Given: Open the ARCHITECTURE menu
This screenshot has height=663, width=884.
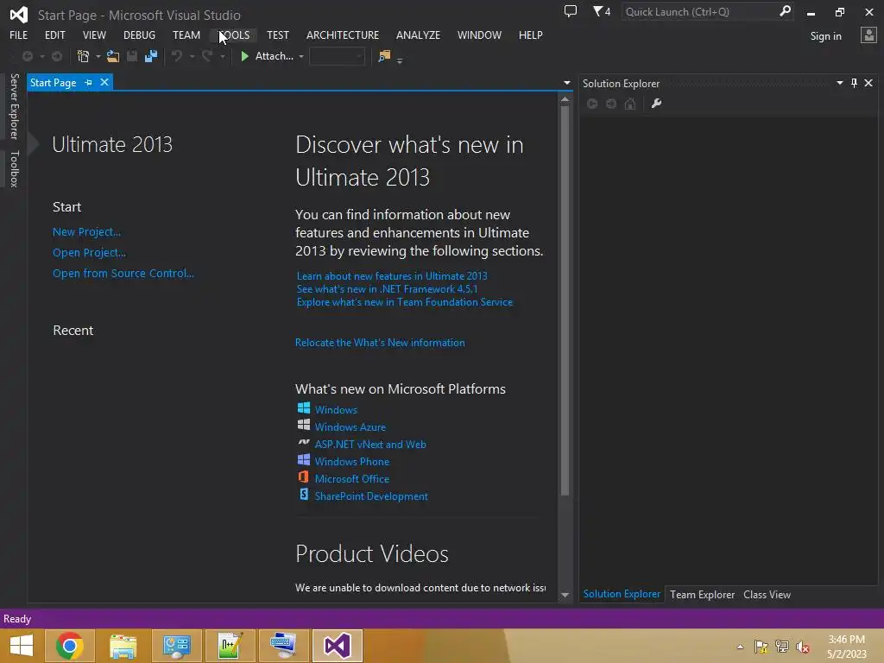Looking at the screenshot, I should (343, 35).
